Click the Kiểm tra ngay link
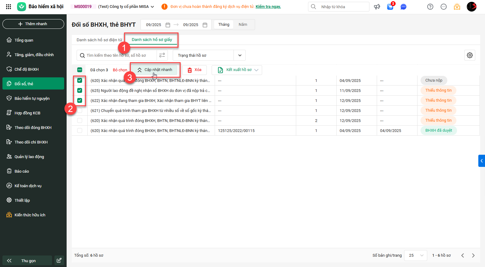Viewport: 485px width, 267px height. (x=268, y=7)
